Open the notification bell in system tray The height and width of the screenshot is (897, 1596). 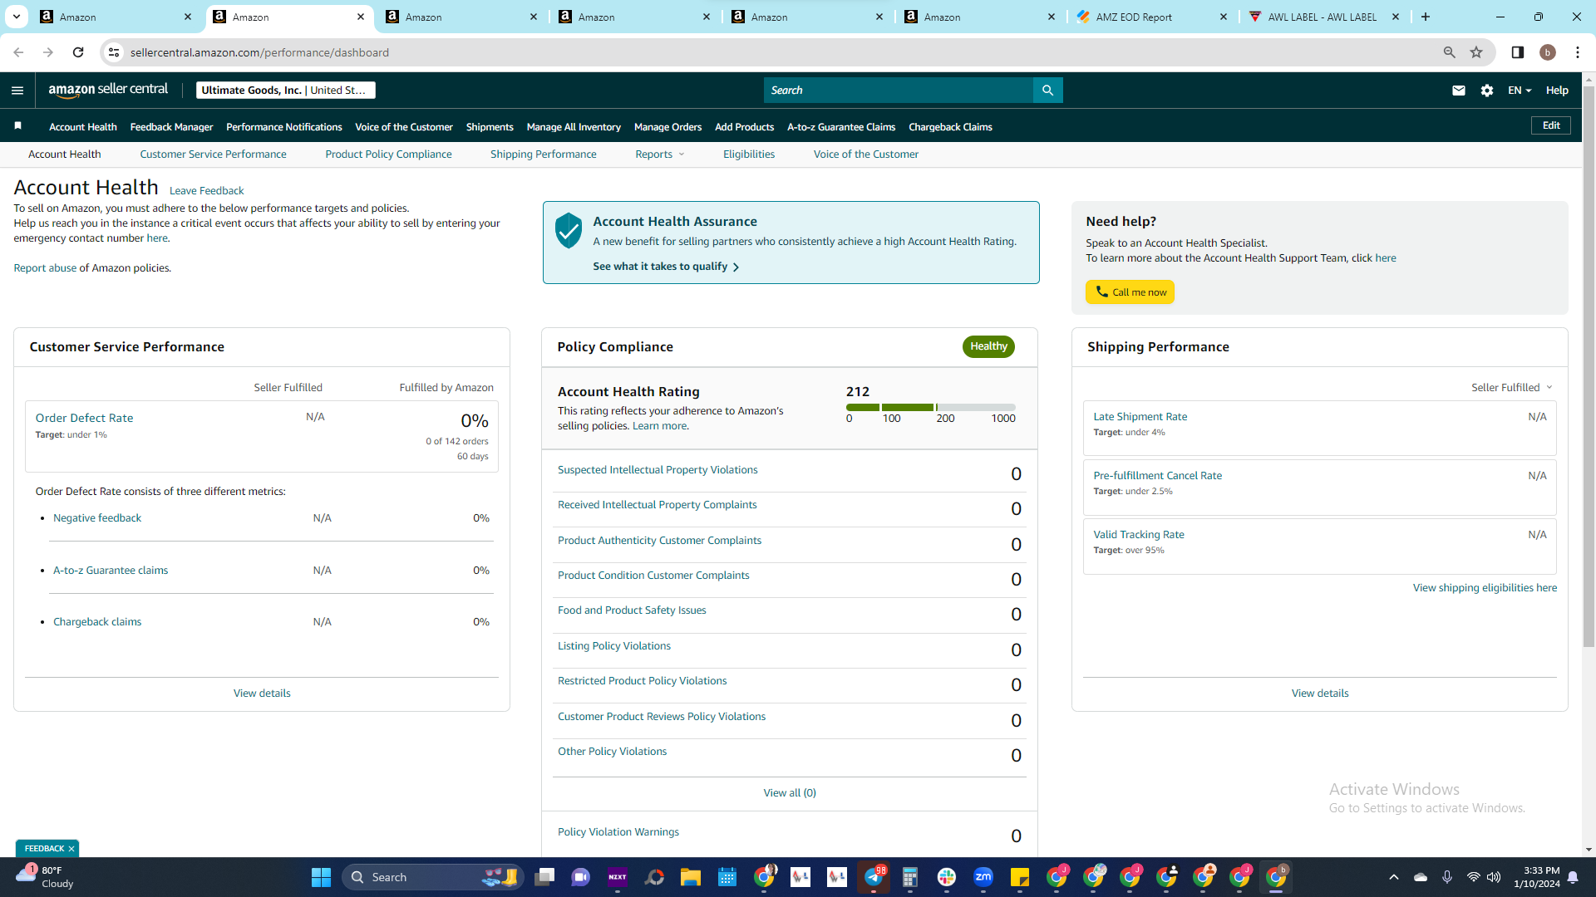(1573, 877)
